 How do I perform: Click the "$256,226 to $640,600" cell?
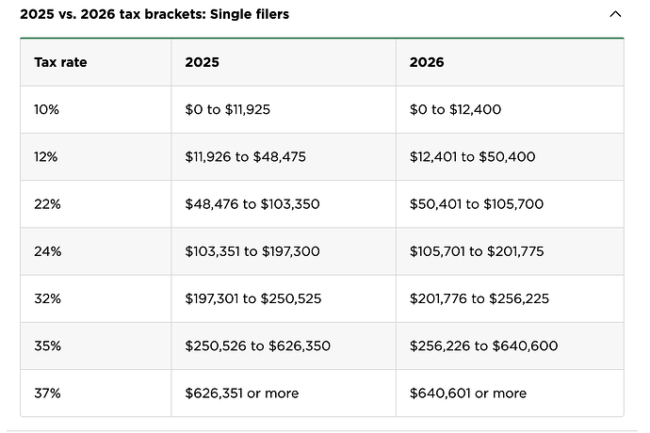click(483, 345)
